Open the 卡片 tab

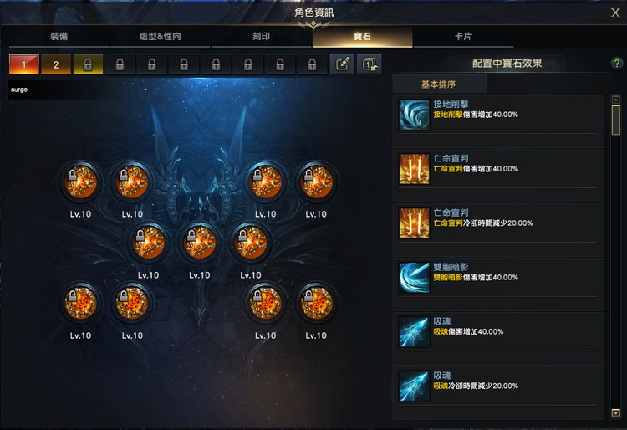click(x=463, y=37)
